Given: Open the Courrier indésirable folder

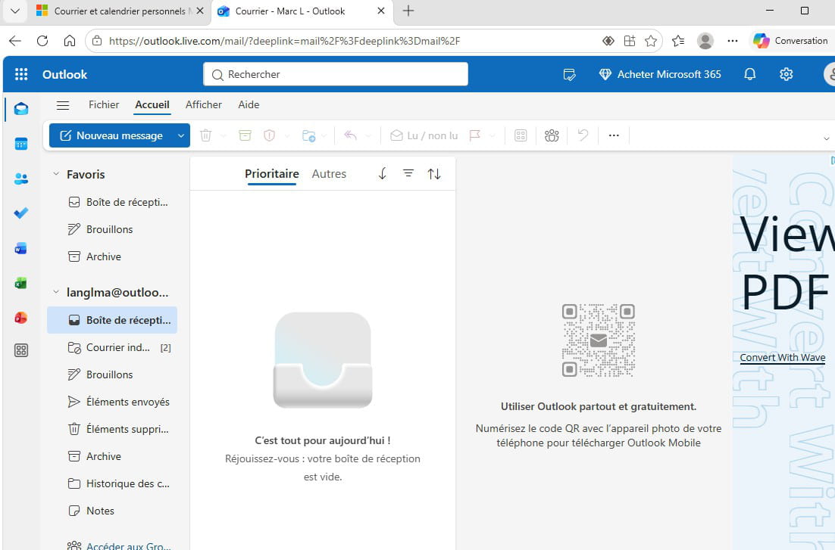Looking at the screenshot, I should pos(112,347).
